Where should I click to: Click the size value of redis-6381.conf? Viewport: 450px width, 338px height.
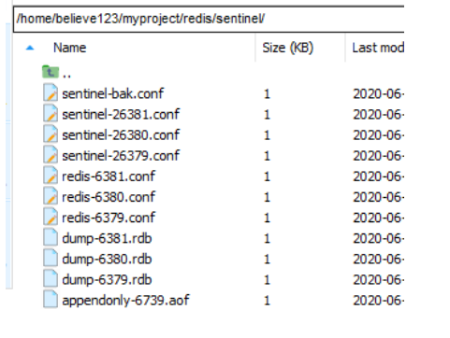[267, 176]
